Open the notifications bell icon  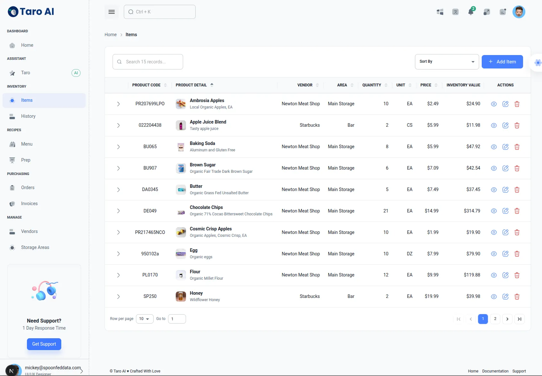click(x=471, y=12)
